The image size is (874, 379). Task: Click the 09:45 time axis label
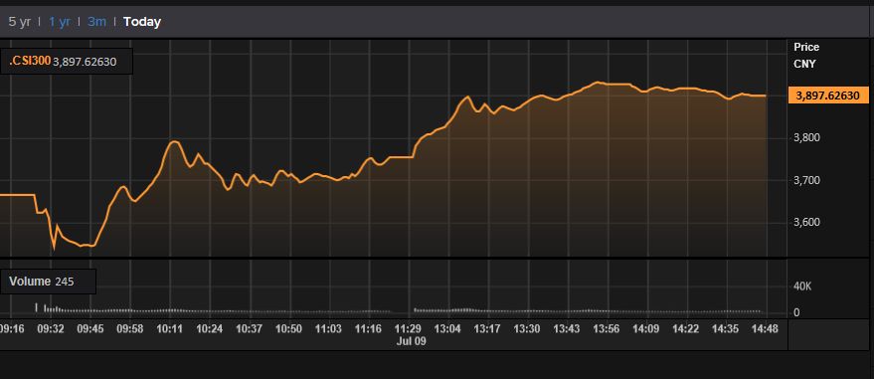pos(90,329)
